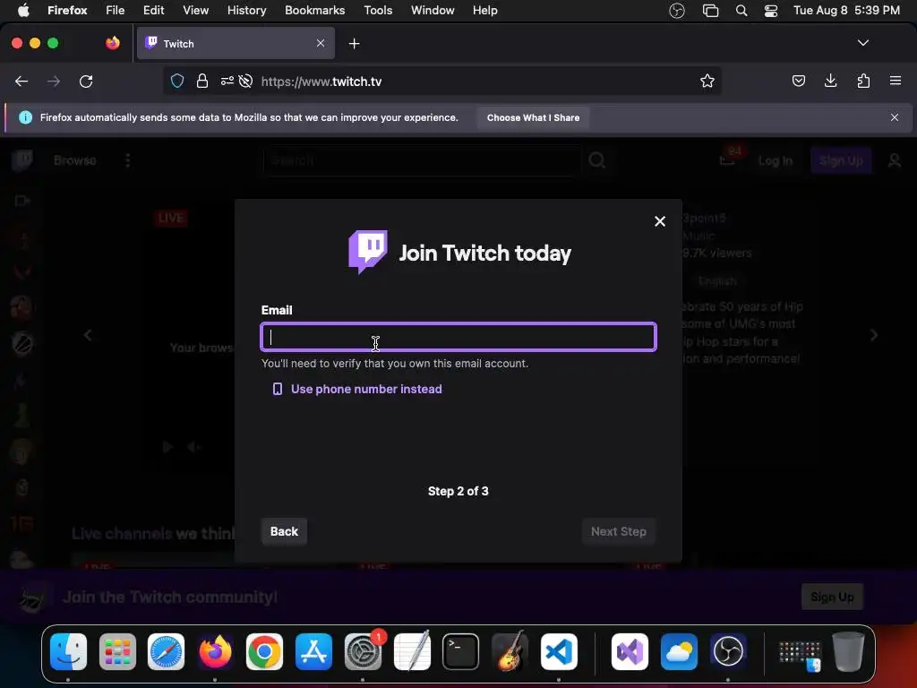Click the site security padlock icon
Image resolution: width=917 pixels, height=688 pixels.
(x=202, y=81)
